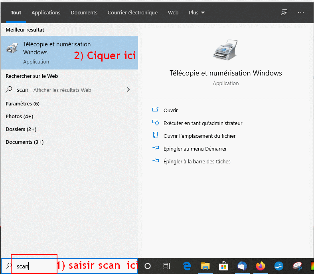314x274 pixels.
Task: Open the feedback icon in header
Action: (284, 13)
